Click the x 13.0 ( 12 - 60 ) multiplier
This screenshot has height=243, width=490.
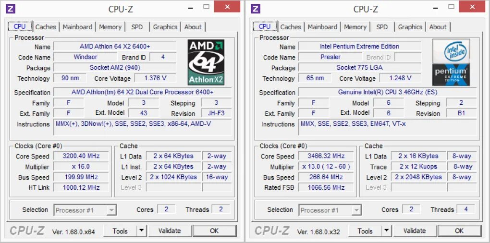[x=326, y=167]
